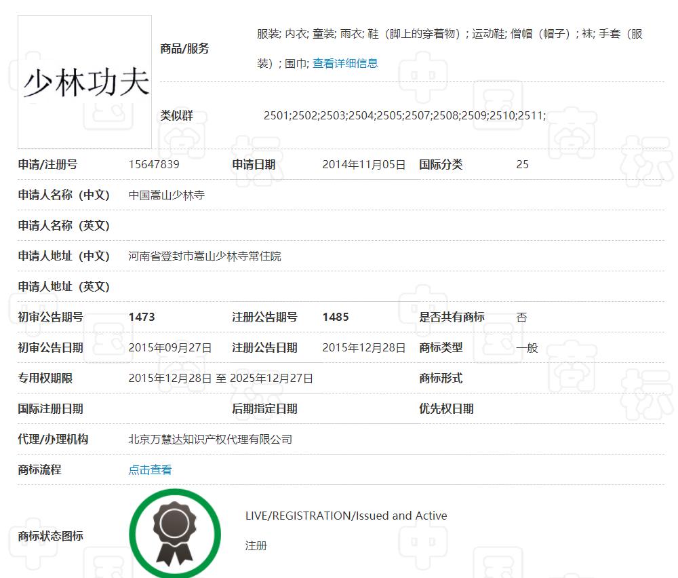
Task: Click the 注册 status text below the LIVE line
Action: pos(256,545)
